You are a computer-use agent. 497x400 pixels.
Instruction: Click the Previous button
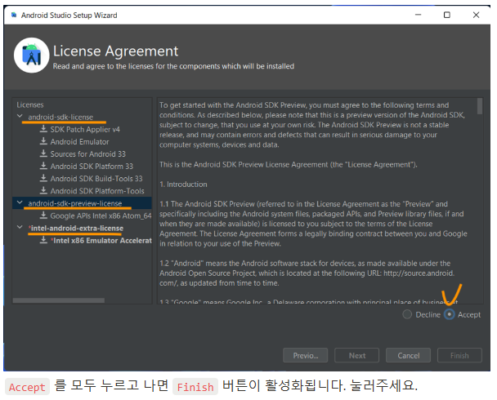pos(305,355)
